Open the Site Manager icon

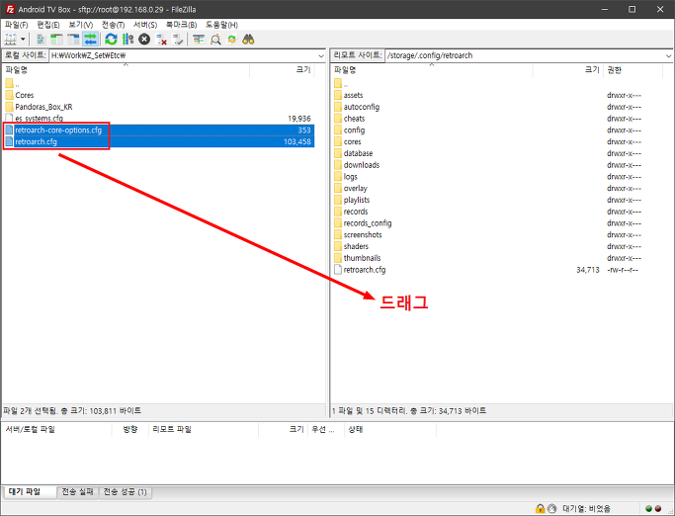click(x=10, y=40)
